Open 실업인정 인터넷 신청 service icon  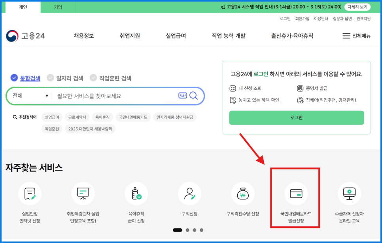(30, 194)
